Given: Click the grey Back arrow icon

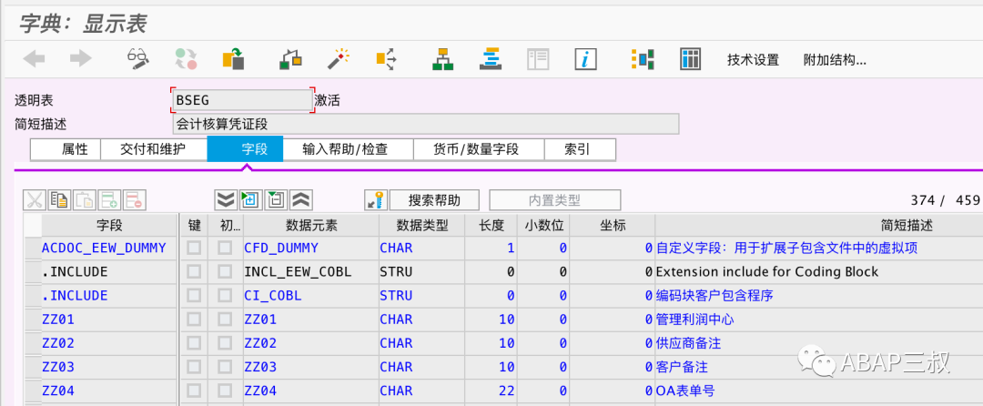Looking at the screenshot, I should tap(34, 59).
